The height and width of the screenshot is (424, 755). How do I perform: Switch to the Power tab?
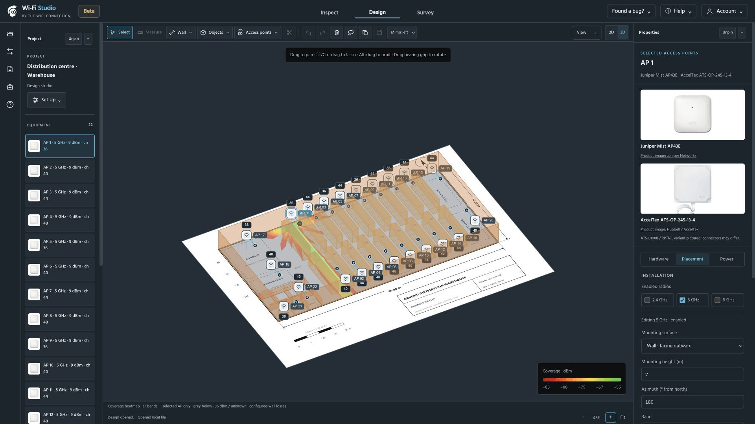[726, 259]
